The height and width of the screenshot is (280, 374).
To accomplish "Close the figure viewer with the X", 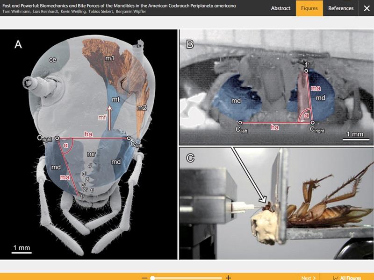I will (366, 8).
